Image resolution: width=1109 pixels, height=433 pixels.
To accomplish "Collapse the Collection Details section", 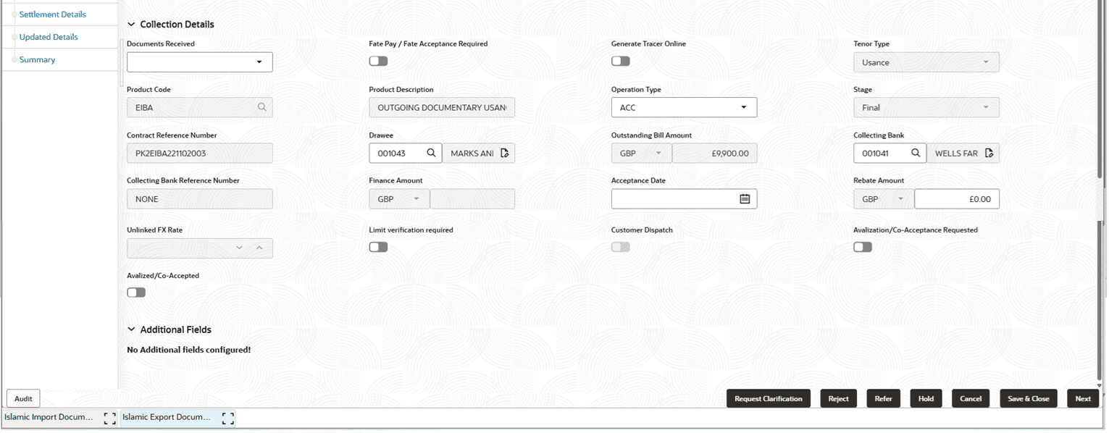I will click(x=131, y=24).
